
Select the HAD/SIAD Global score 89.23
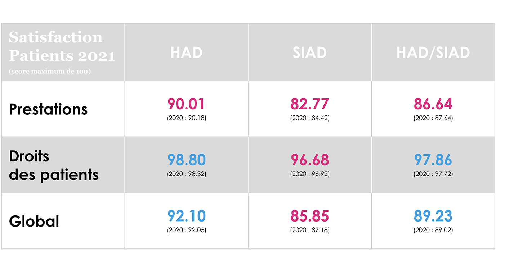[433, 216]
